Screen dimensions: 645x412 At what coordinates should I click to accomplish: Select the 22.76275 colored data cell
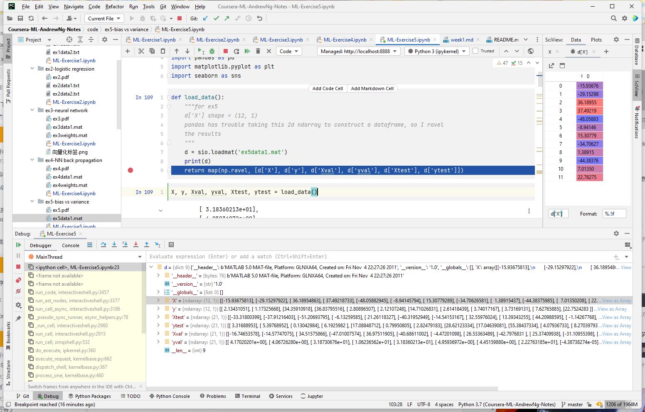[589, 177]
